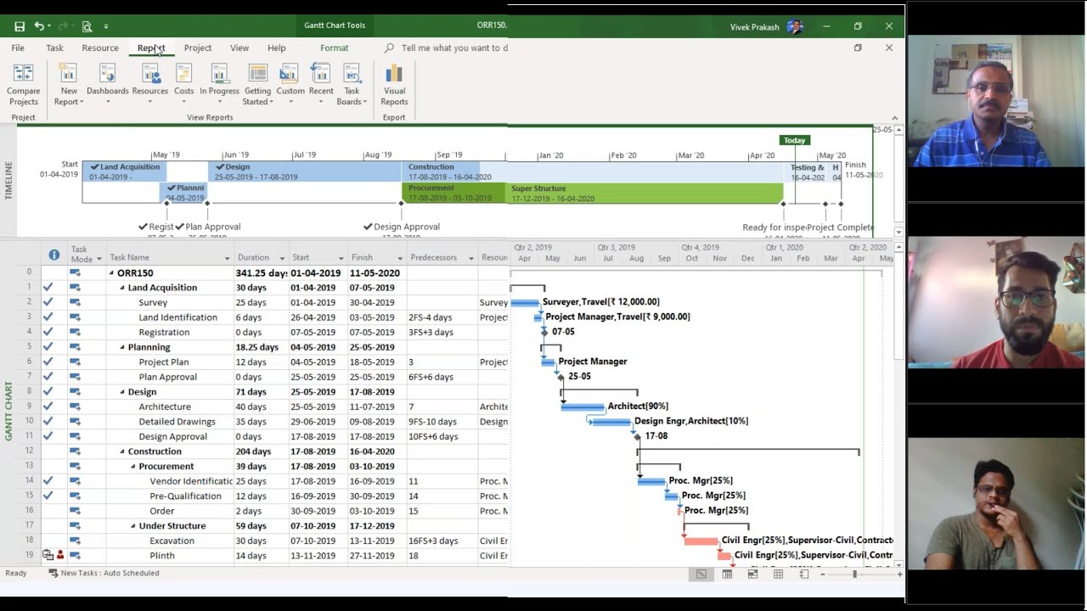Open the File menu
This screenshot has width=1087, height=611.
(x=18, y=48)
